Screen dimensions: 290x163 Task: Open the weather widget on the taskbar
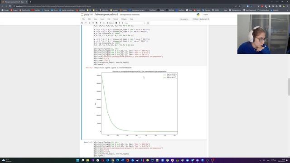pyautogui.click(x=6, y=160)
